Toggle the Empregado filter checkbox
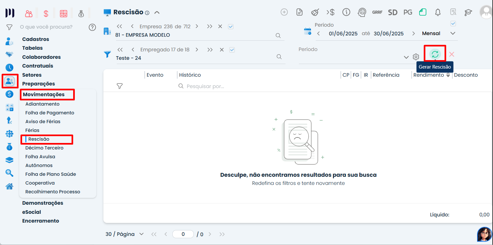Screen dimensions: 493x245 click(x=232, y=50)
